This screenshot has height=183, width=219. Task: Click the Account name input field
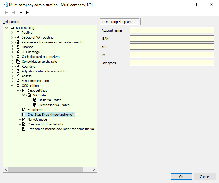coord(172,30)
